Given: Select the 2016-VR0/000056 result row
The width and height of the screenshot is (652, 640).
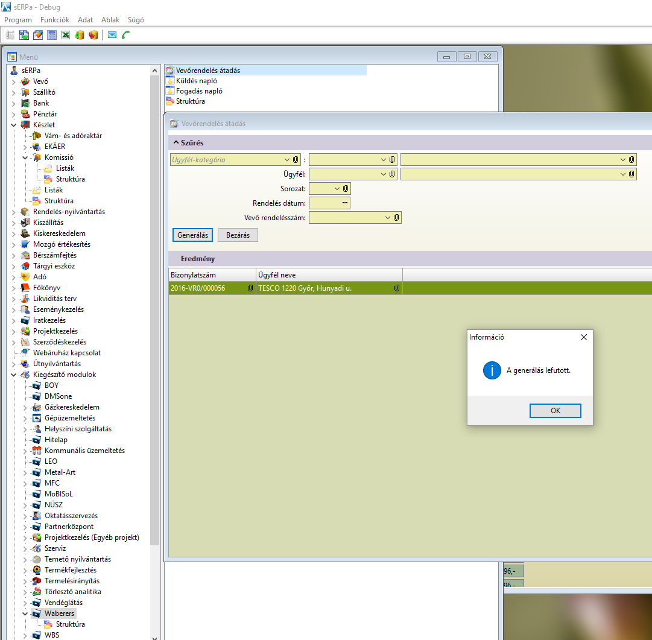Looking at the screenshot, I should click(x=410, y=288).
